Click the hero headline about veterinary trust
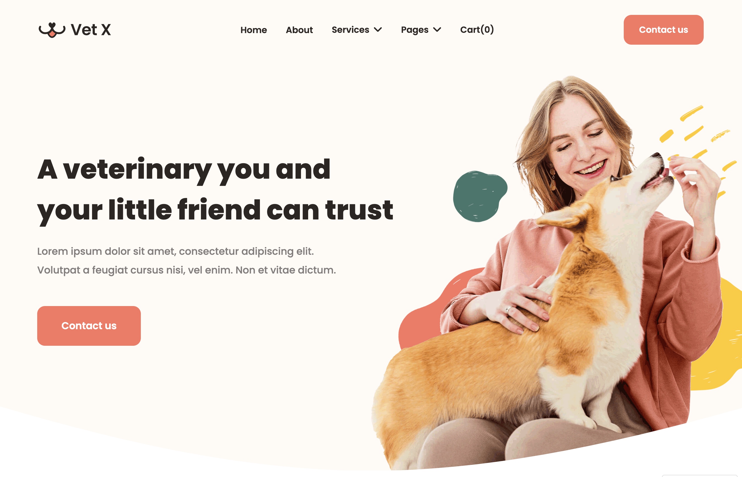This screenshot has width=742, height=477. (215, 190)
